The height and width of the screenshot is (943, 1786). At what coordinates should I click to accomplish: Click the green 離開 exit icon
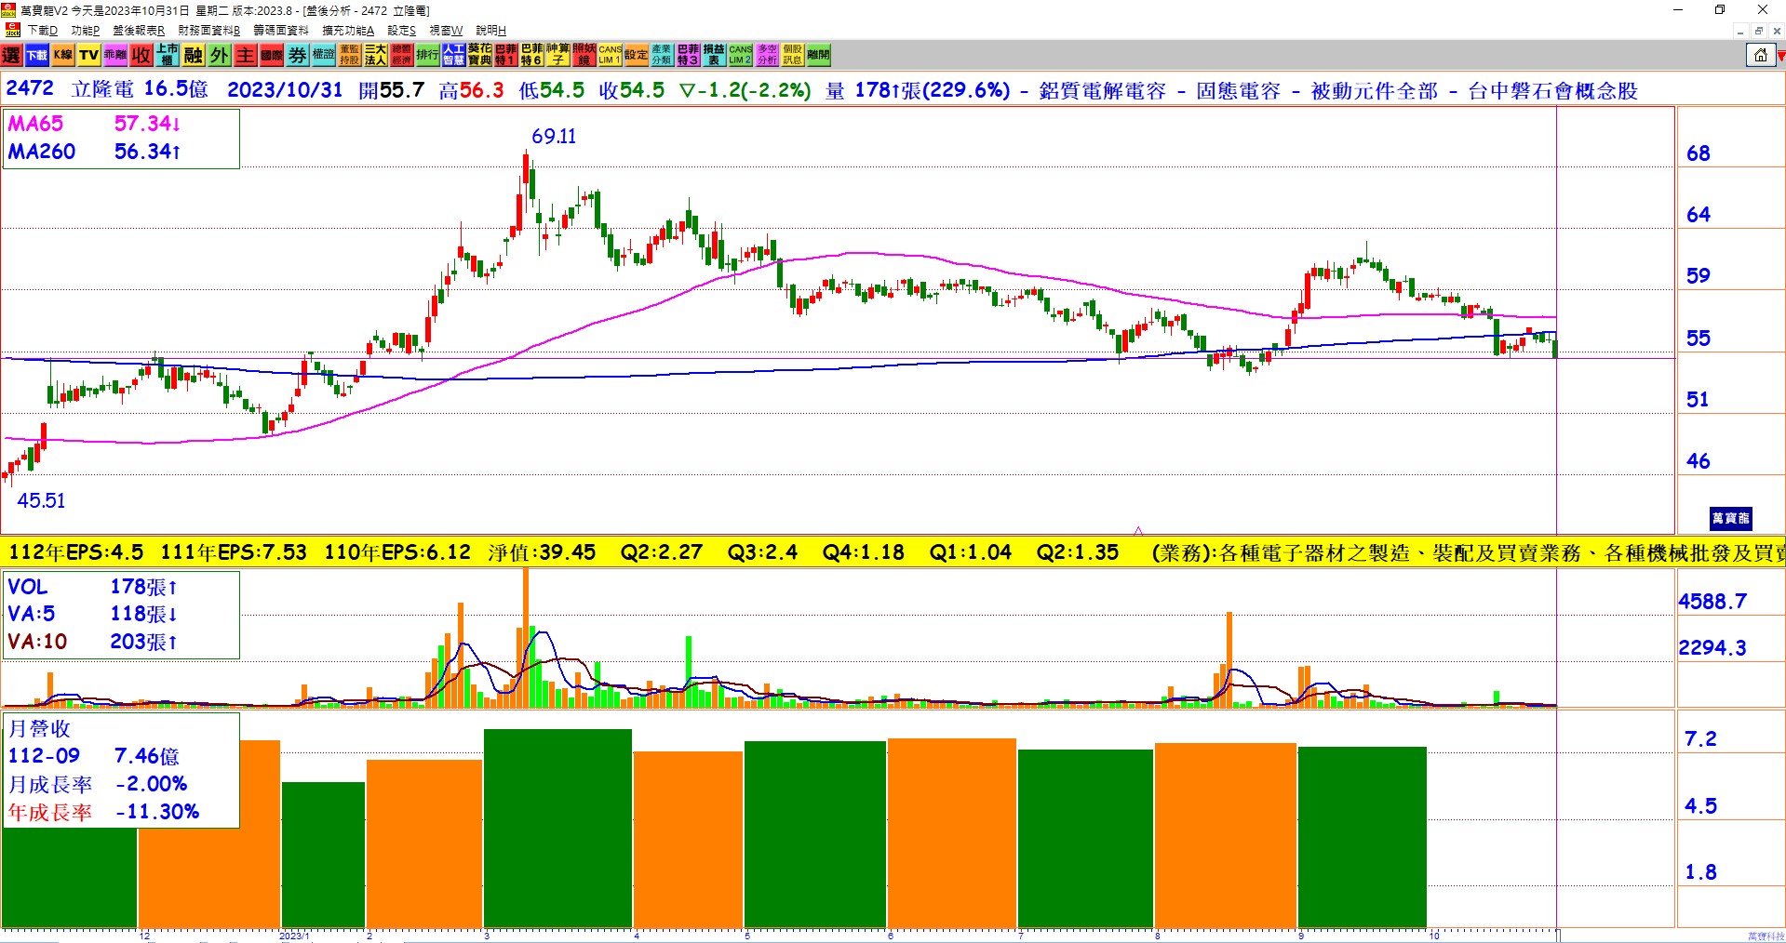tap(818, 56)
